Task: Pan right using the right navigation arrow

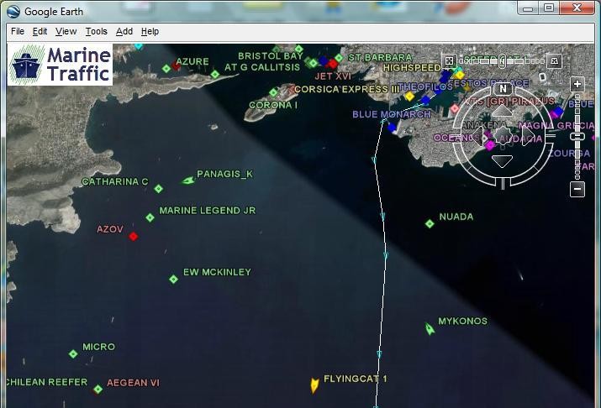Action: 528,136
